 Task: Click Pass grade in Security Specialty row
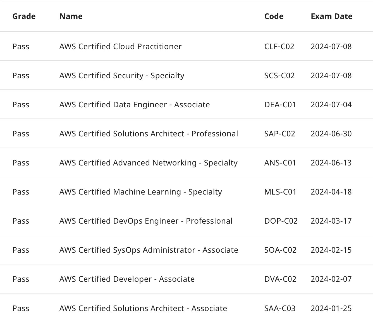[21, 75]
